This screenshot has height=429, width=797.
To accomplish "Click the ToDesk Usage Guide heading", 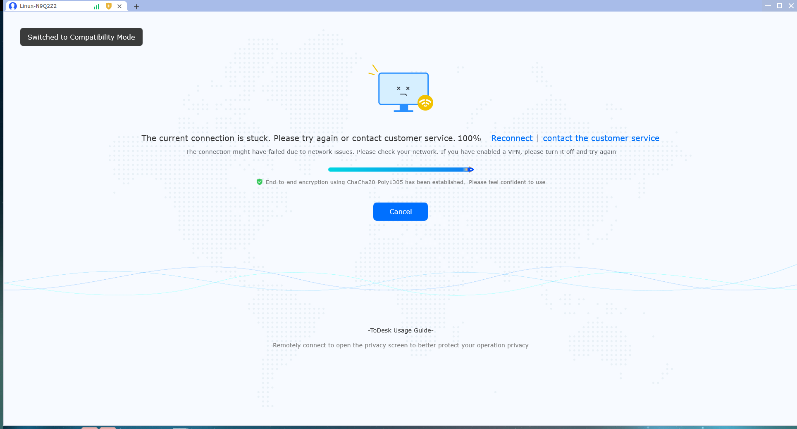I will coord(401,330).
